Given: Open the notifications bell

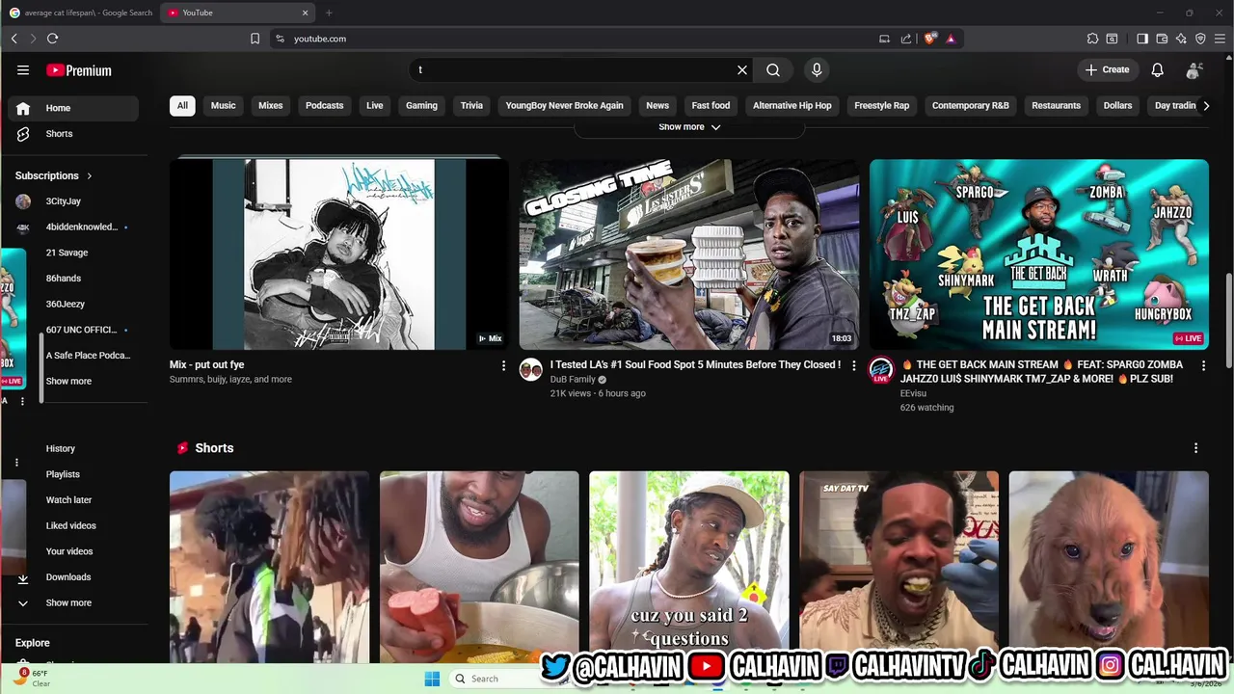Looking at the screenshot, I should 1158,70.
